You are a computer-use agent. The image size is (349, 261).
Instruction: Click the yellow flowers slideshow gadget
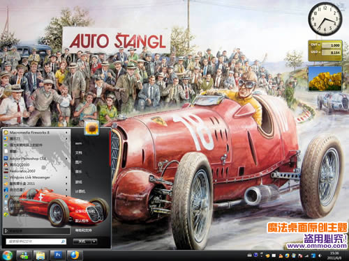click(325, 79)
